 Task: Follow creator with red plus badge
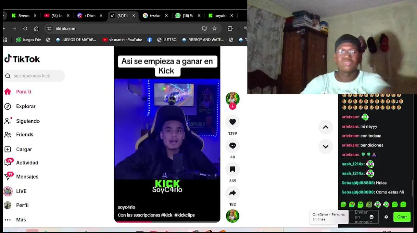point(232,106)
